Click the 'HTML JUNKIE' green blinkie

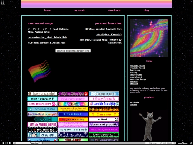(x=73, y=140)
